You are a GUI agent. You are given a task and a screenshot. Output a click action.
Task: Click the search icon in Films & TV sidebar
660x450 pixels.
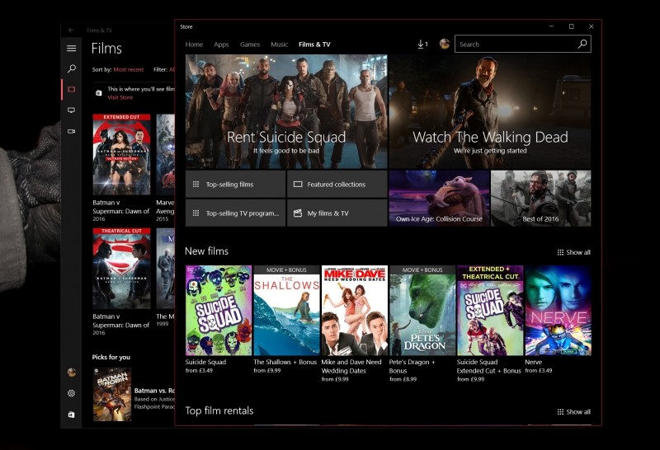[x=72, y=69]
